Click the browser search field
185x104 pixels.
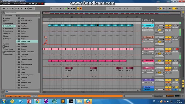[23, 12]
